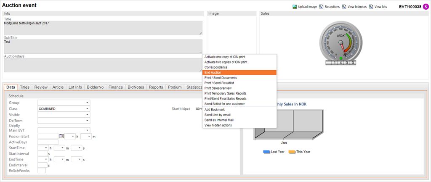Open the PodiumStart calendar picker
The width and height of the screenshot is (431, 182).
[61, 136]
